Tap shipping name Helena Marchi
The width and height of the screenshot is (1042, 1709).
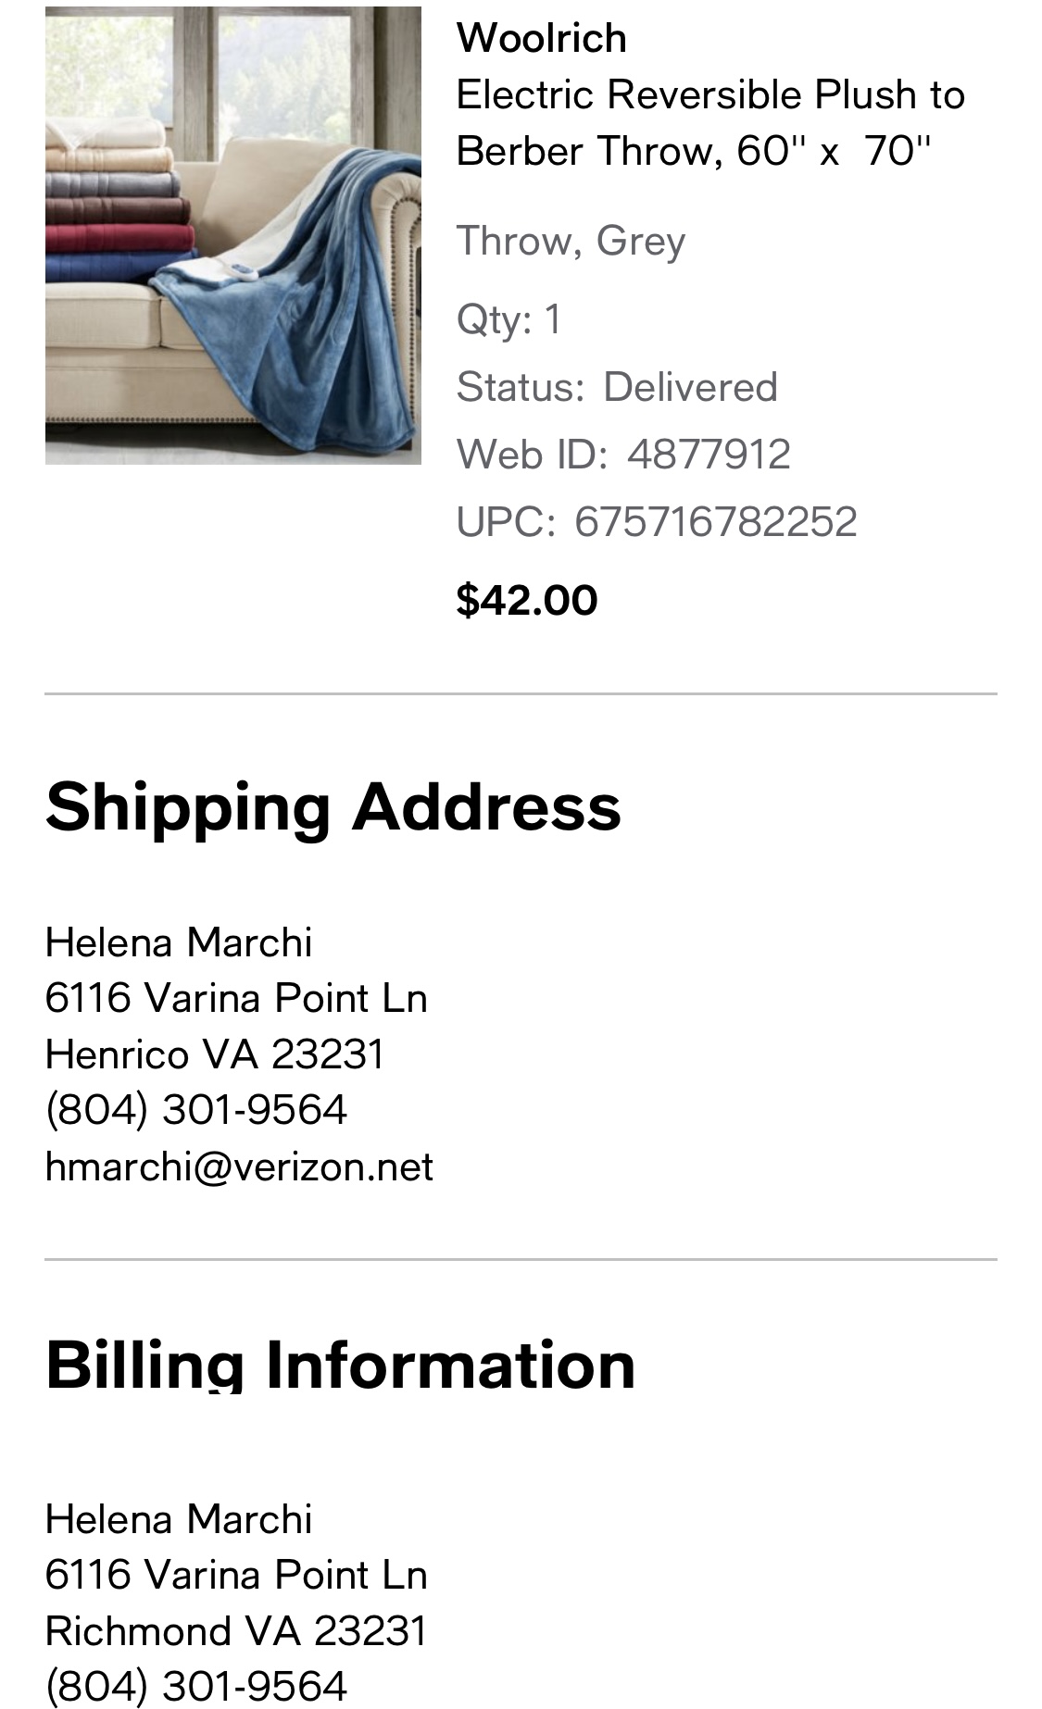point(179,942)
